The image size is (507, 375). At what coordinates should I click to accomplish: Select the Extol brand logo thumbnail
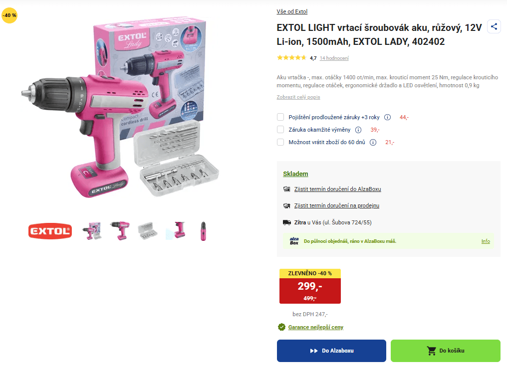point(50,231)
